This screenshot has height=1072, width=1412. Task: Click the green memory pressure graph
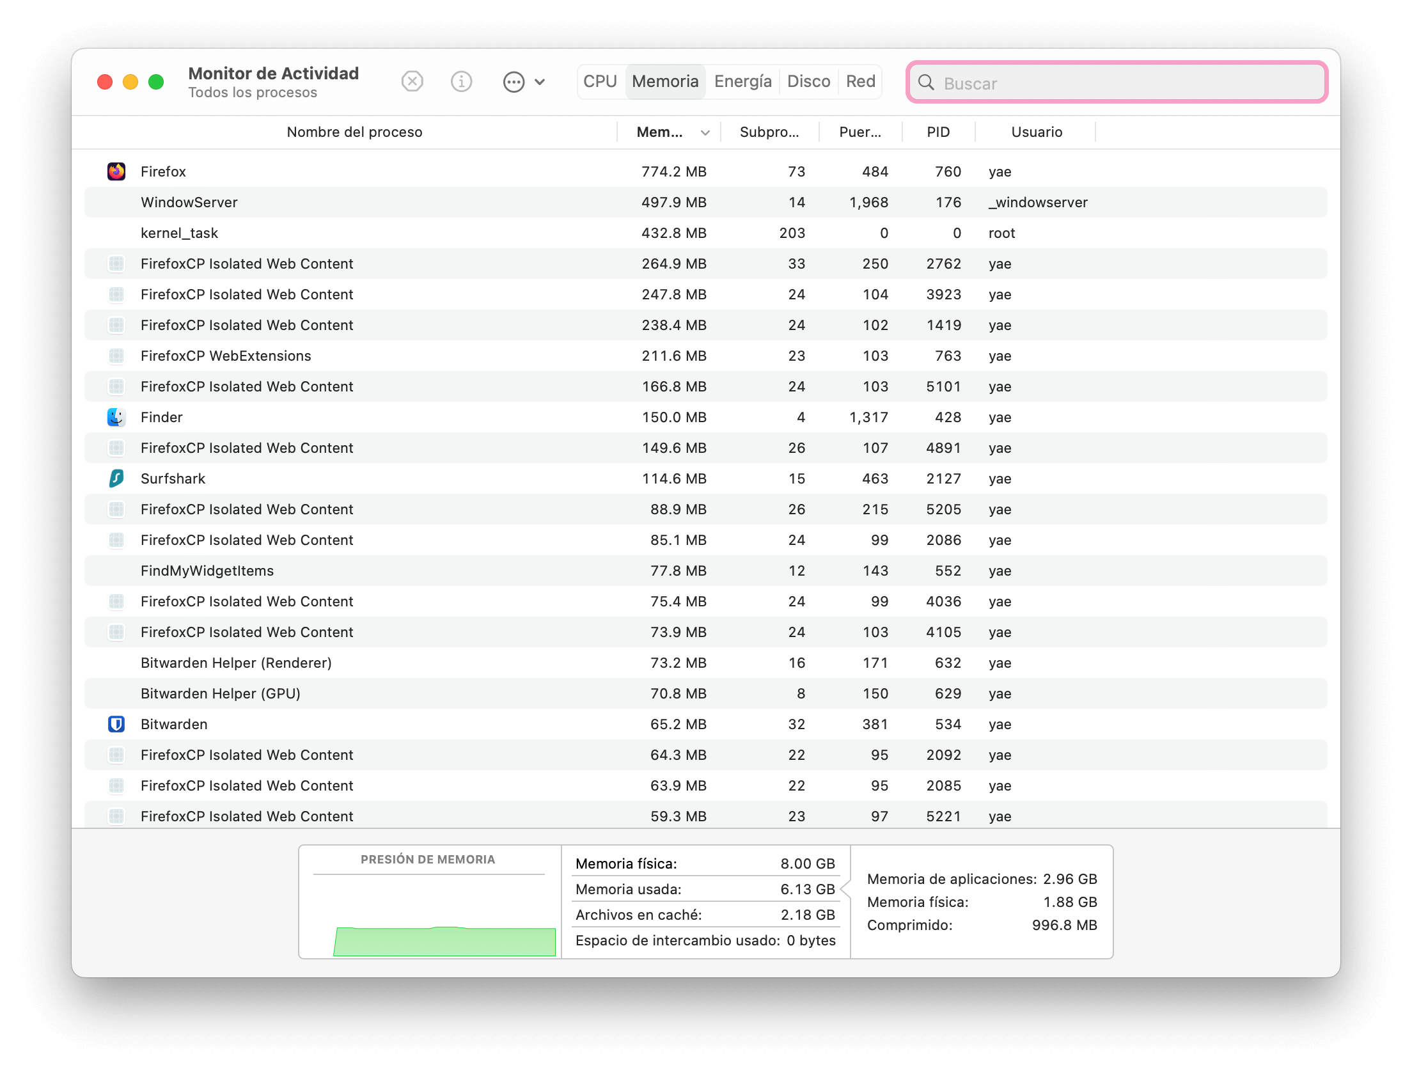pos(444,940)
